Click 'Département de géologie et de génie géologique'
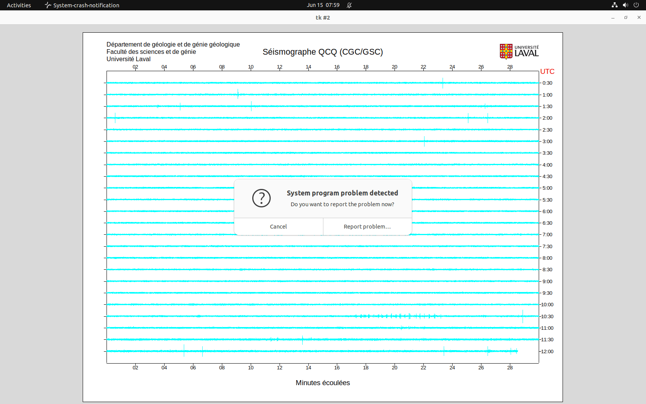Image resolution: width=646 pixels, height=404 pixels. coord(173,45)
